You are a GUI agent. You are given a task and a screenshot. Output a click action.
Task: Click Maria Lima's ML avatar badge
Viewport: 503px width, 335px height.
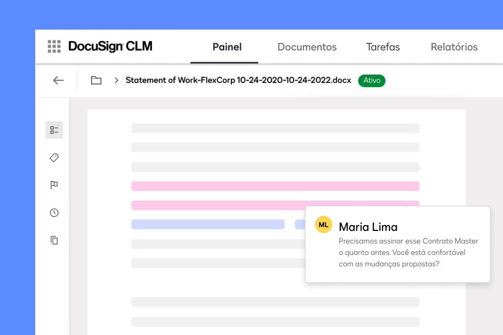pos(323,224)
